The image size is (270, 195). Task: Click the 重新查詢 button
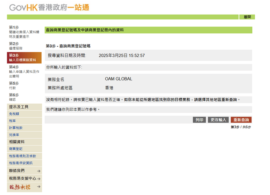(x=241, y=120)
